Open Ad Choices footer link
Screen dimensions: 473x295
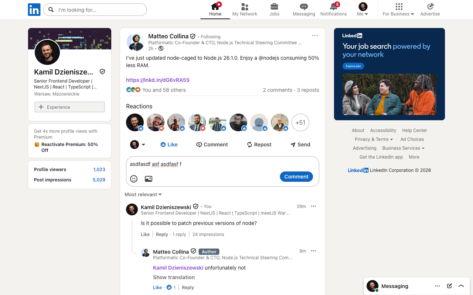[412, 139]
